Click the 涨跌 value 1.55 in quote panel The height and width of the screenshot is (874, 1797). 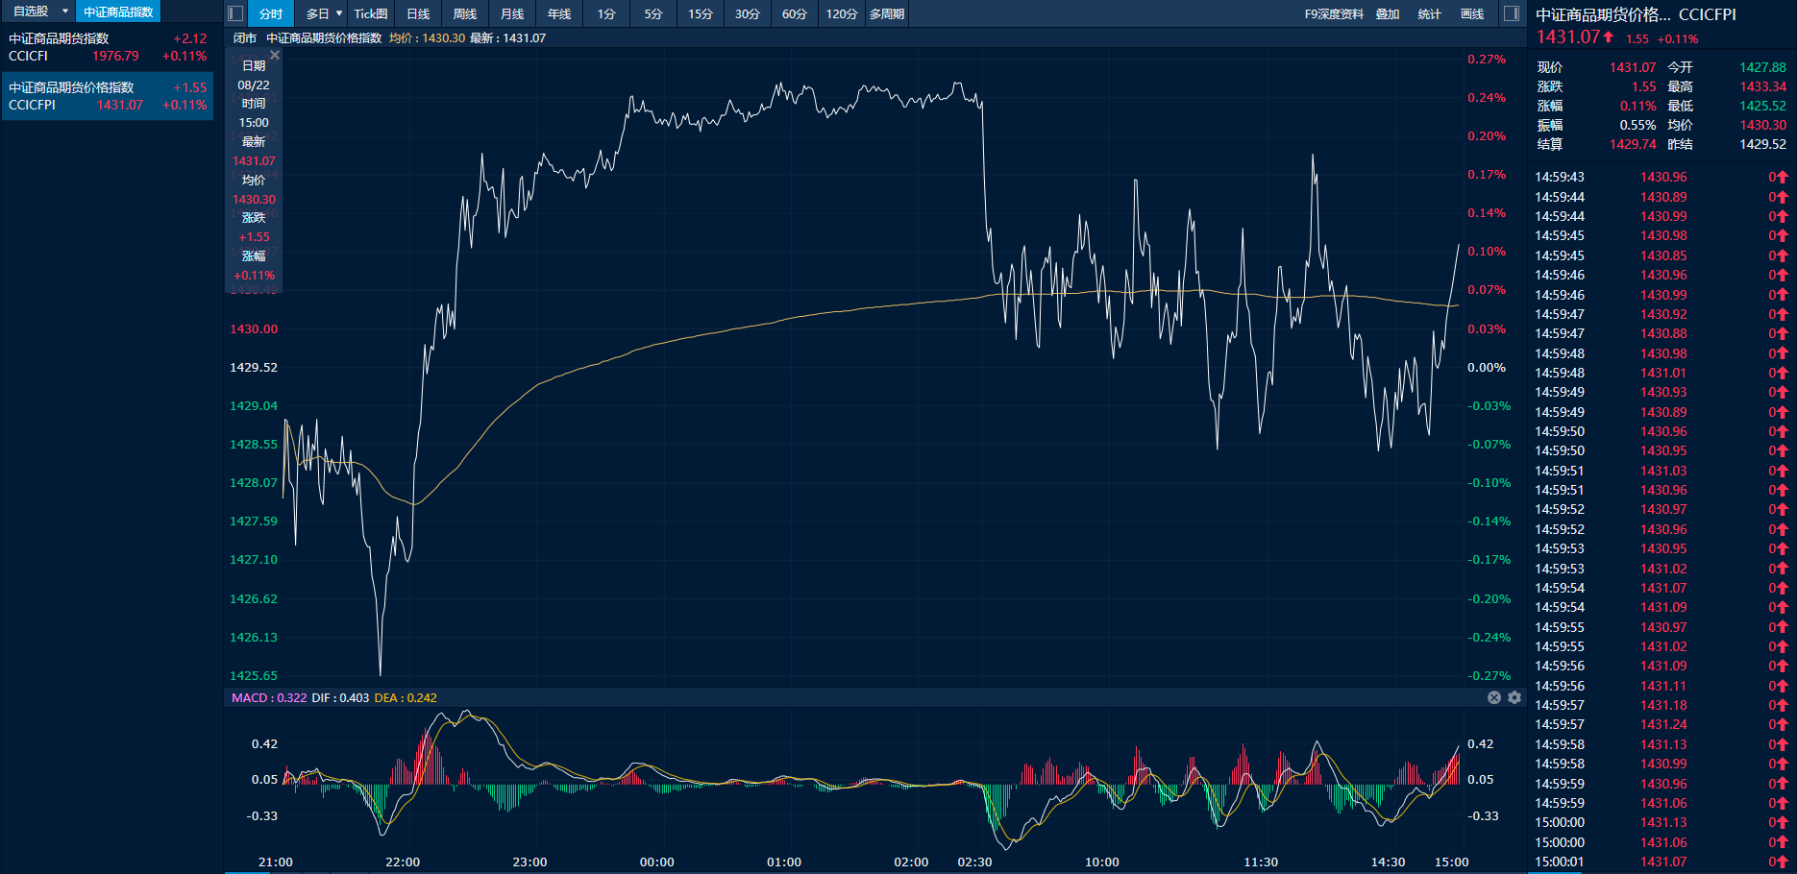[1644, 86]
